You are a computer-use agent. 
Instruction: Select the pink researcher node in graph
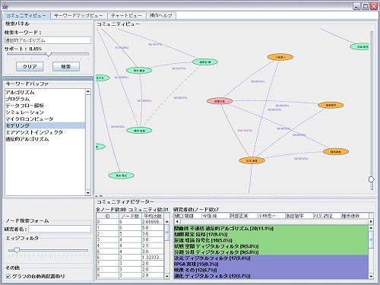pos(220,101)
